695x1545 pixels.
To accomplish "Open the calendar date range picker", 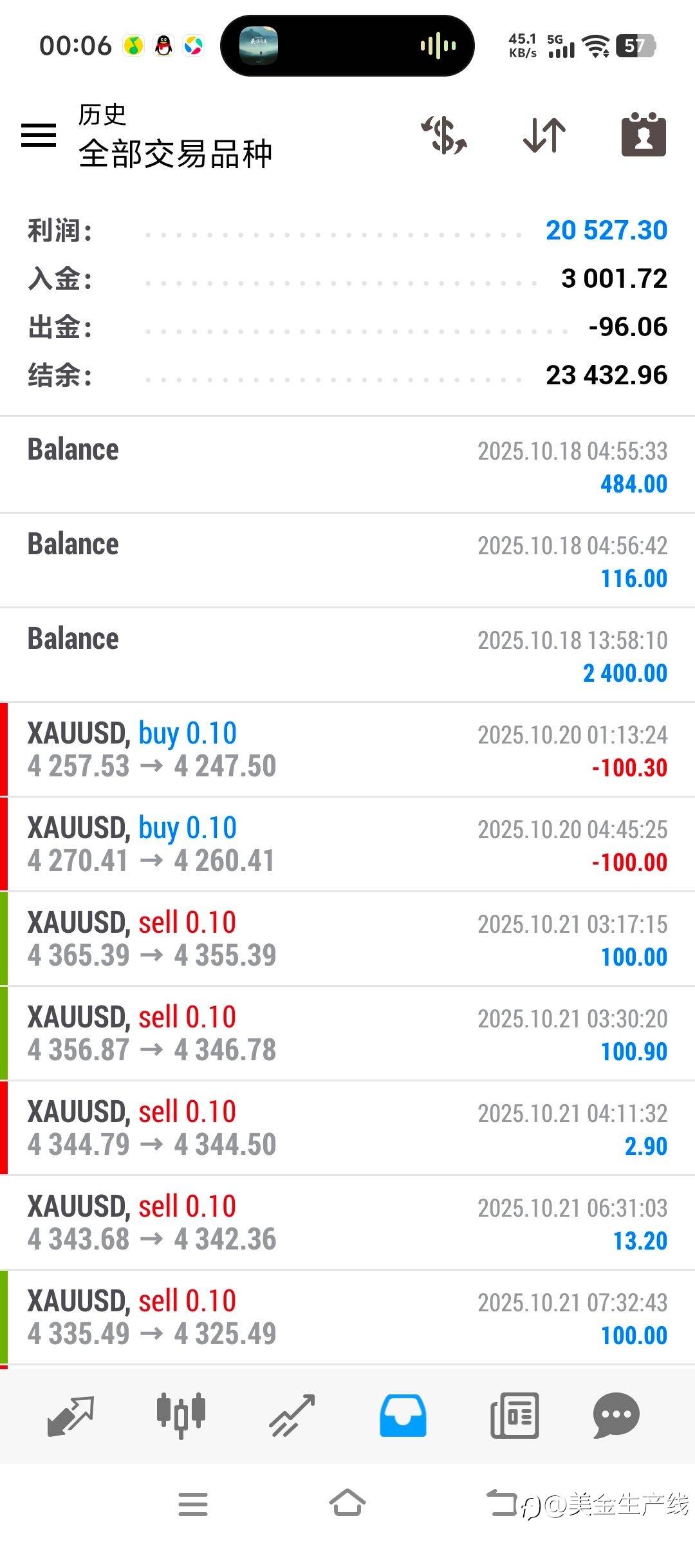I will pyautogui.click(x=644, y=135).
